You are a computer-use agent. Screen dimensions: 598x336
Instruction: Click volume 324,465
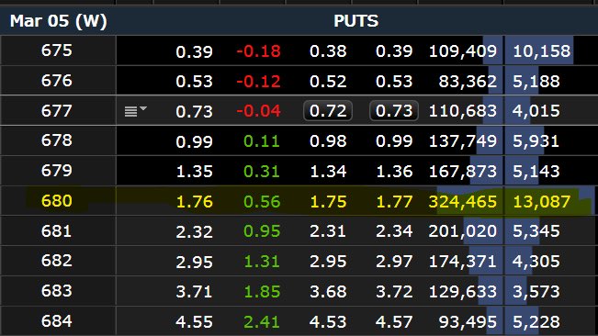463,202
